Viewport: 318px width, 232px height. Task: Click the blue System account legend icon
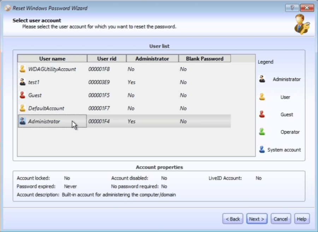pos(262,149)
